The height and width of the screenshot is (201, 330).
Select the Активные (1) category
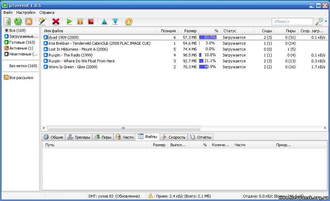point(19,48)
